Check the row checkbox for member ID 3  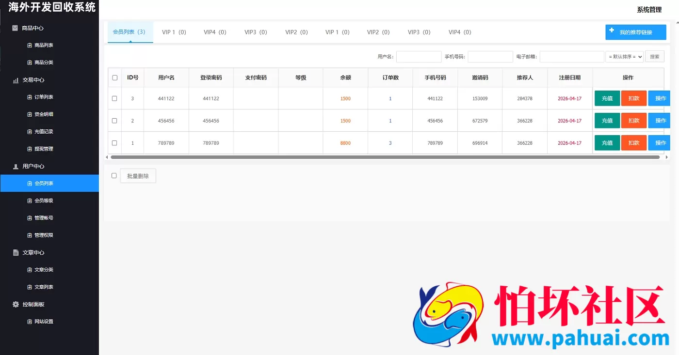coord(114,98)
